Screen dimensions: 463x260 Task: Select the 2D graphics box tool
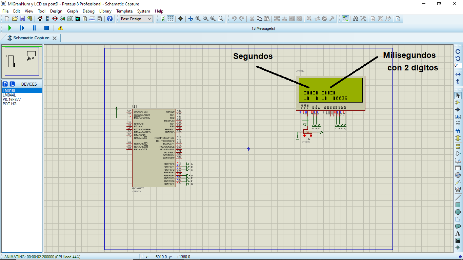[458, 205]
